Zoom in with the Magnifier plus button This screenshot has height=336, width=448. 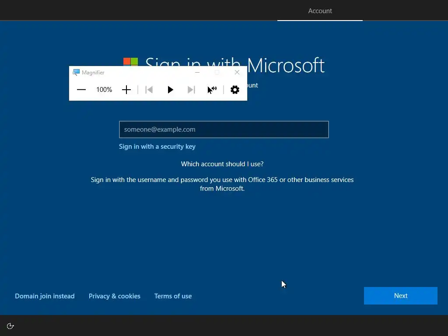click(x=126, y=90)
